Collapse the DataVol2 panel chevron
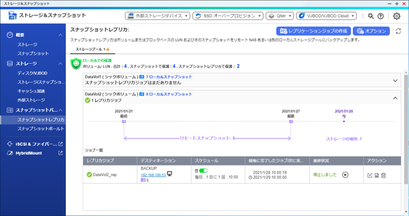Screen dimensions: 409x216 pos(395,98)
